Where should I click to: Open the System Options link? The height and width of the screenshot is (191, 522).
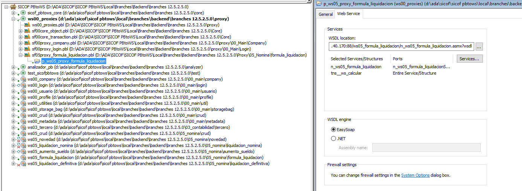(x=415, y=175)
